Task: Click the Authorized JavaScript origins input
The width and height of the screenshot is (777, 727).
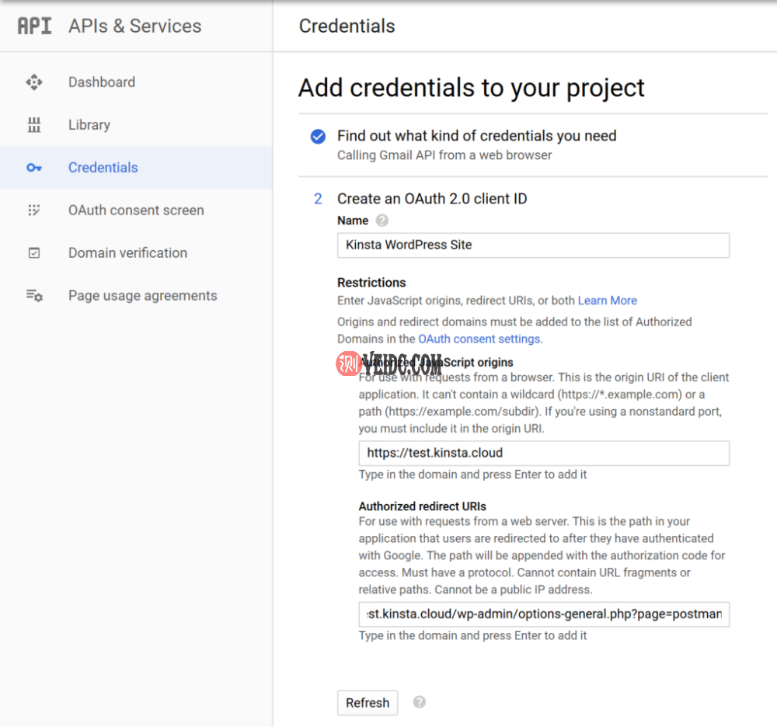Action: click(x=544, y=453)
